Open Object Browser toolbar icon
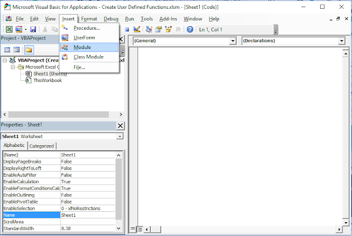Viewport: 352px width, 236px height. click(x=168, y=29)
